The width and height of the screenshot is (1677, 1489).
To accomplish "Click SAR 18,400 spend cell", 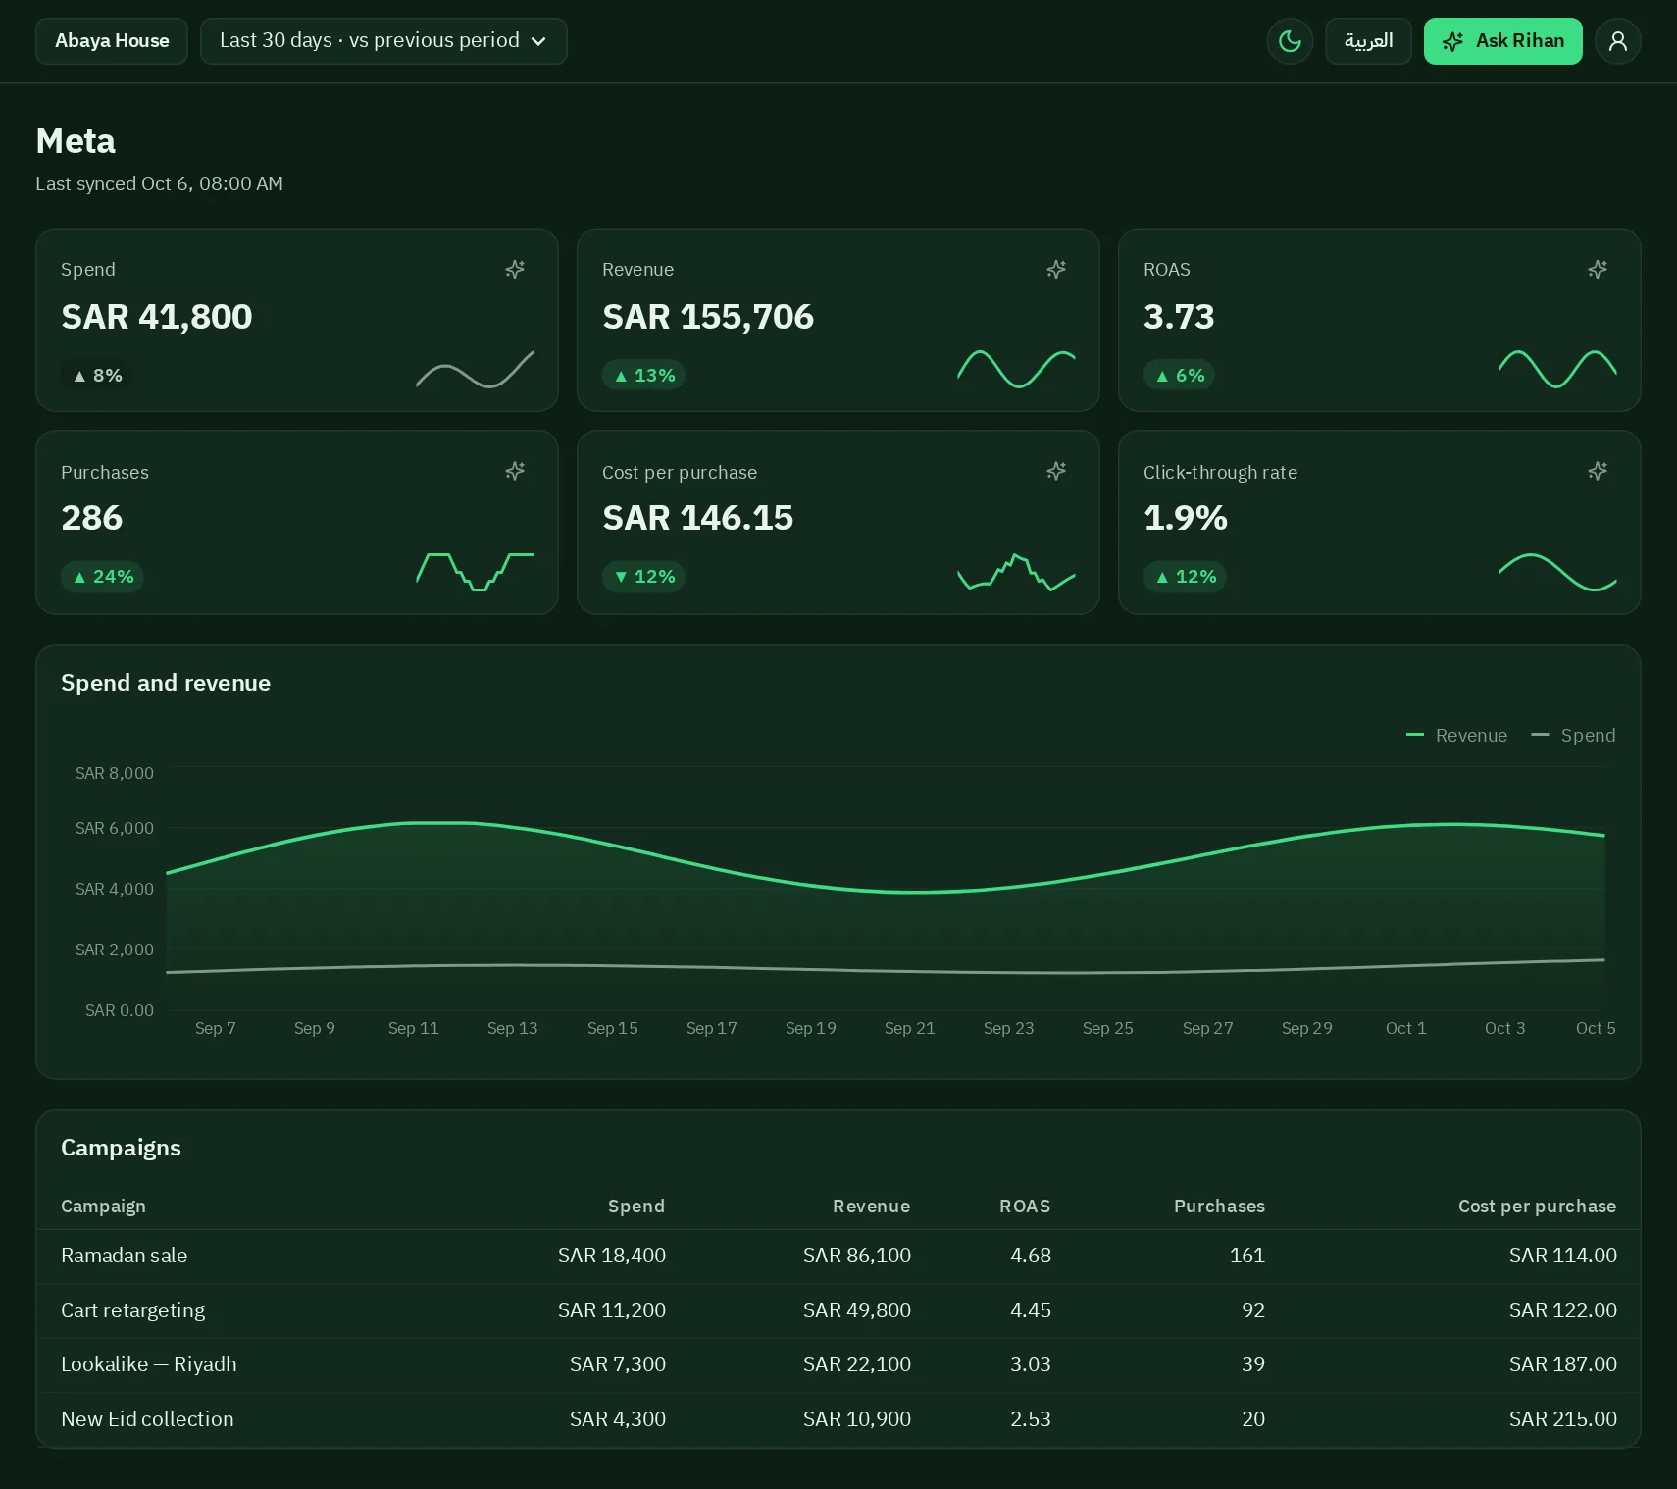I will [x=612, y=1256].
